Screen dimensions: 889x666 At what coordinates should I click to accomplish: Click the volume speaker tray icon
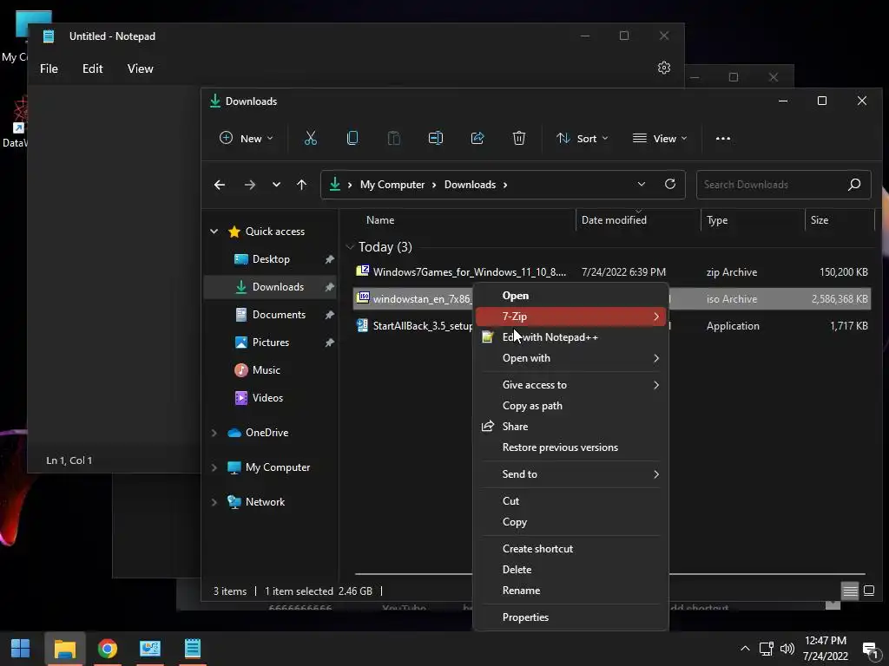point(787,649)
